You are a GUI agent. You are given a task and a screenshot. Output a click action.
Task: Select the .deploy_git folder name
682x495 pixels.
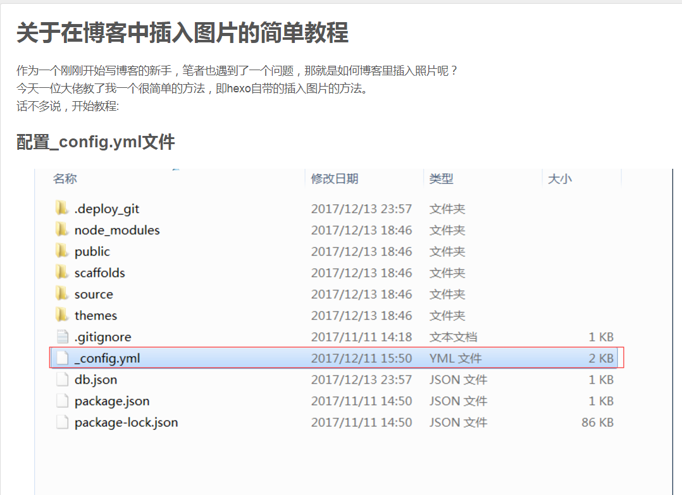106,209
